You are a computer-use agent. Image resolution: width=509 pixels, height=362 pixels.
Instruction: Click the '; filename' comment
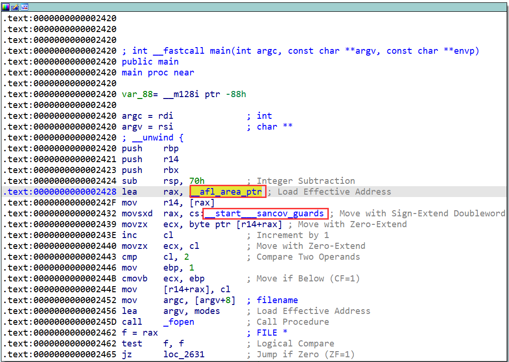[x=272, y=300]
